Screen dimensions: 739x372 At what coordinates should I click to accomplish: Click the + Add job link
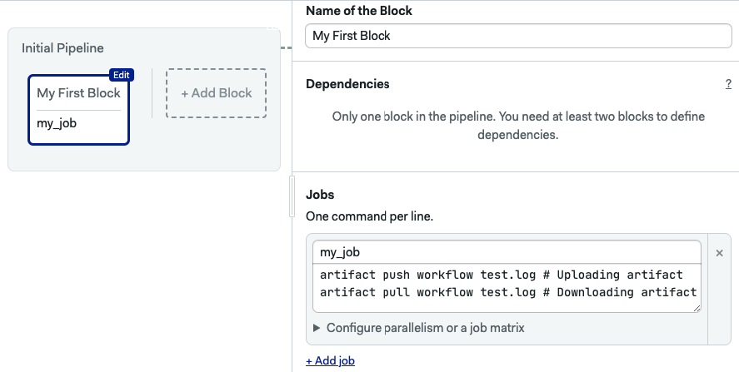tap(331, 360)
